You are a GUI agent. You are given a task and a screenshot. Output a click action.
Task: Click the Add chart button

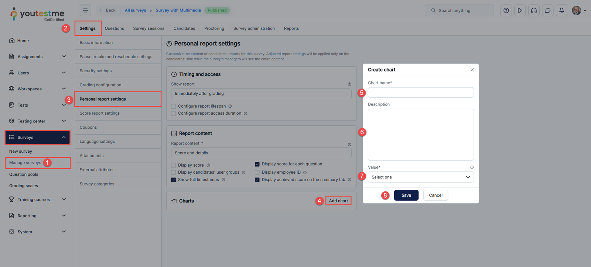338,201
